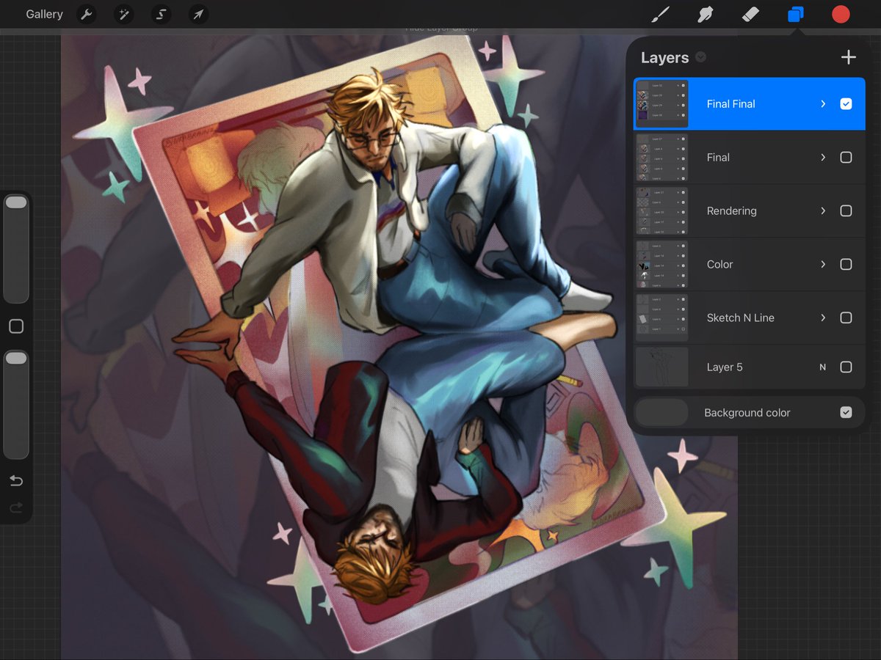Close the Layers panel via layers icon
This screenshot has width=881, height=660.
click(x=795, y=14)
